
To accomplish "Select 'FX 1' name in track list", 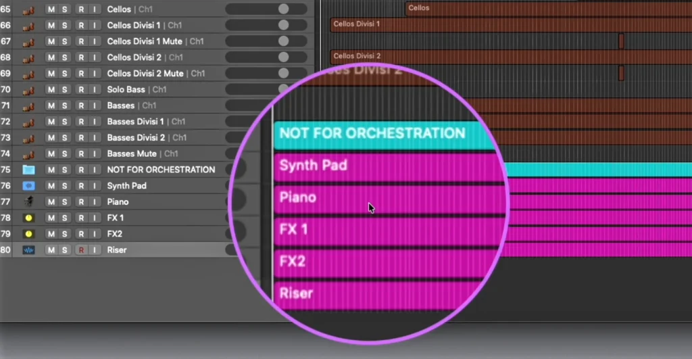I will point(115,218).
